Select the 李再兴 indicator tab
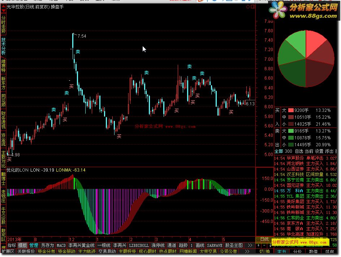Image resolution: width=341 pixels, height=257 pixels. (120, 245)
